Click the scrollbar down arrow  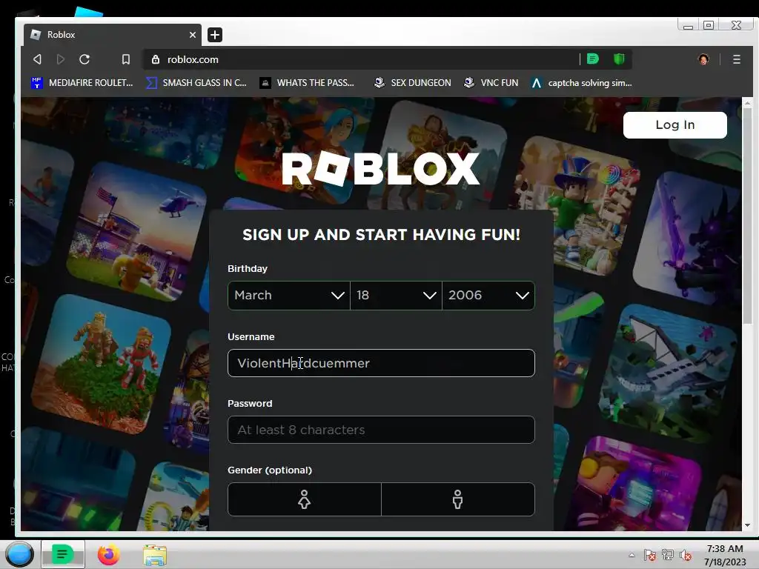point(747,525)
